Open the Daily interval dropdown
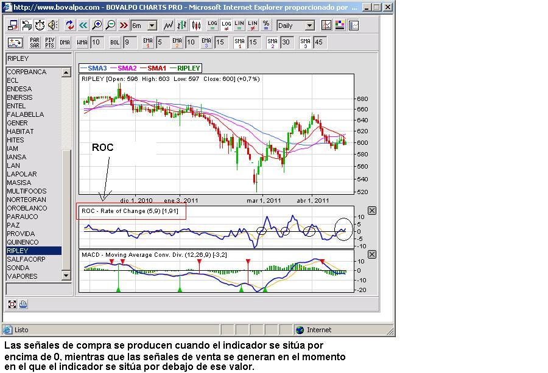This screenshot has width=548, height=373. click(x=310, y=26)
